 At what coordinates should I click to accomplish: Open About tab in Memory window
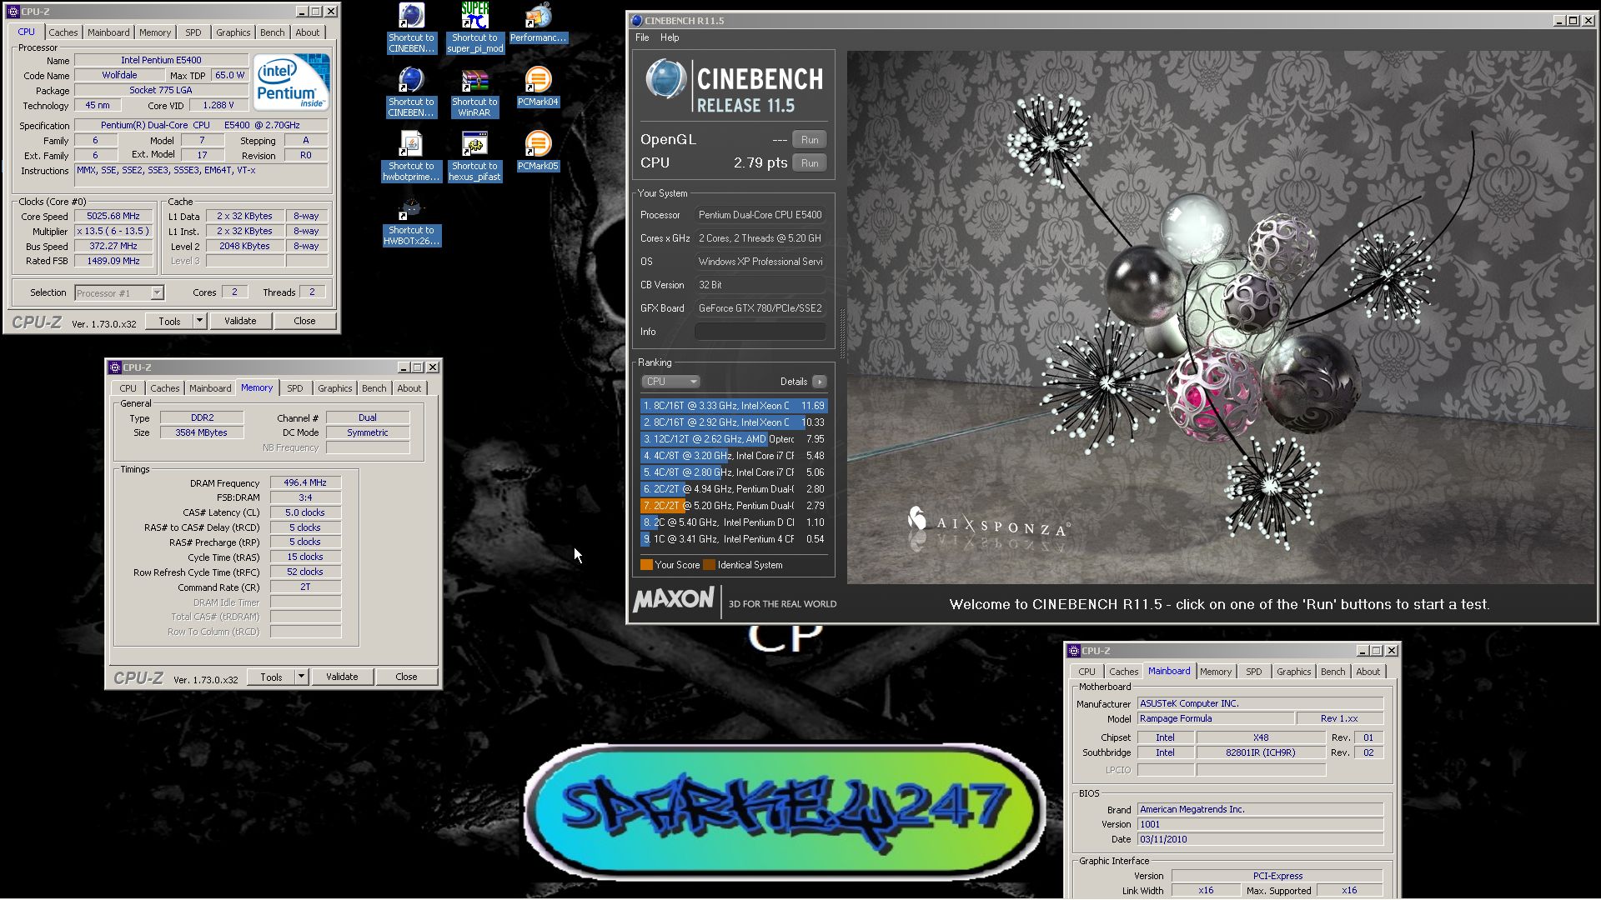coord(409,388)
